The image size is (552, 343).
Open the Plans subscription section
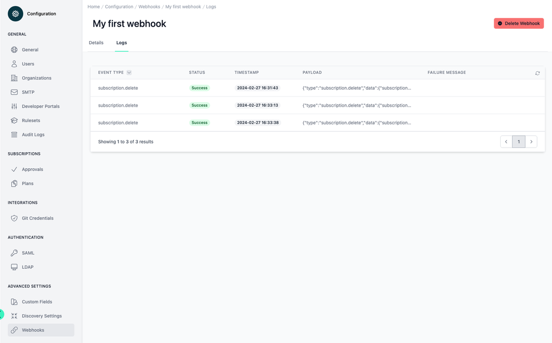click(x=27, y=183)
